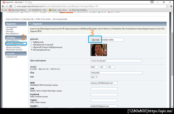Viewport: 174px width, 114px height.
Task: Open the Rider bookmark
Action: (x=79, y=10)
